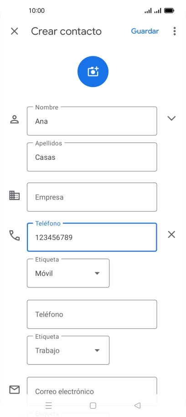Close the Crear contacto screen with X

pyautogui.click(x=14, y=31)
